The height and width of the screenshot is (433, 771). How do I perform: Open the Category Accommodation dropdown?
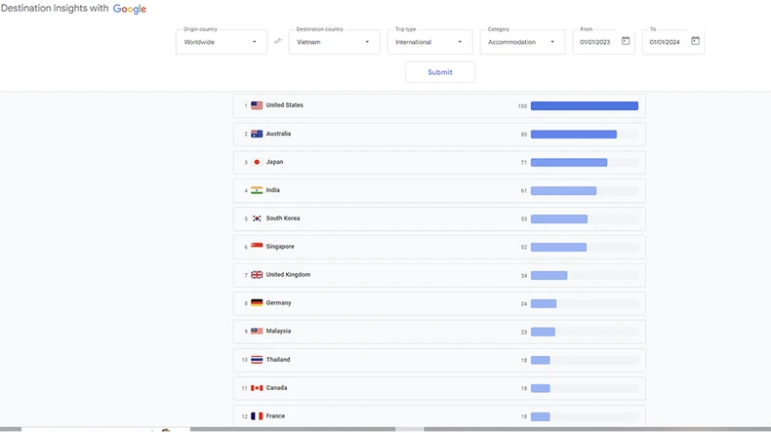[522, 42]
